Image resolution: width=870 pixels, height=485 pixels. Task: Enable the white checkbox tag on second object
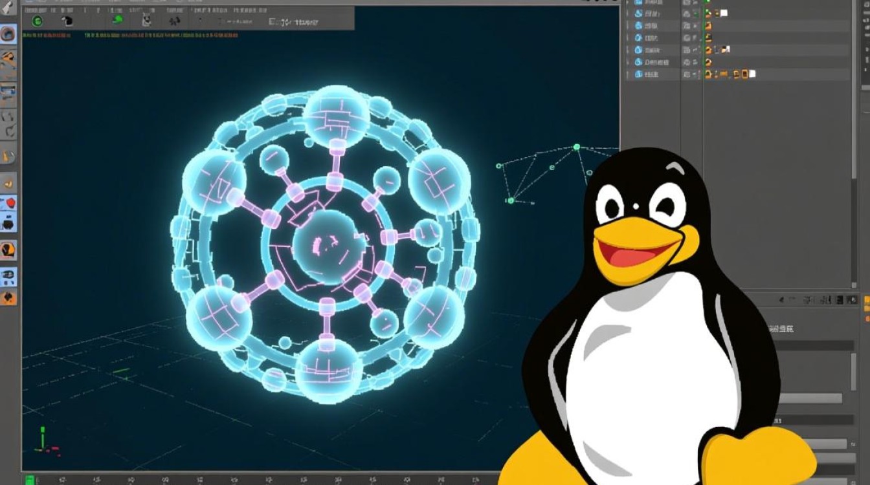pos(724,13)
